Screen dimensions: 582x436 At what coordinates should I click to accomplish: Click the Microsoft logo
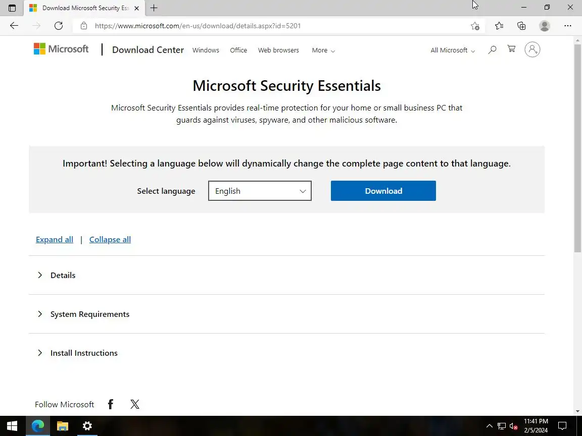pos(61,49)
